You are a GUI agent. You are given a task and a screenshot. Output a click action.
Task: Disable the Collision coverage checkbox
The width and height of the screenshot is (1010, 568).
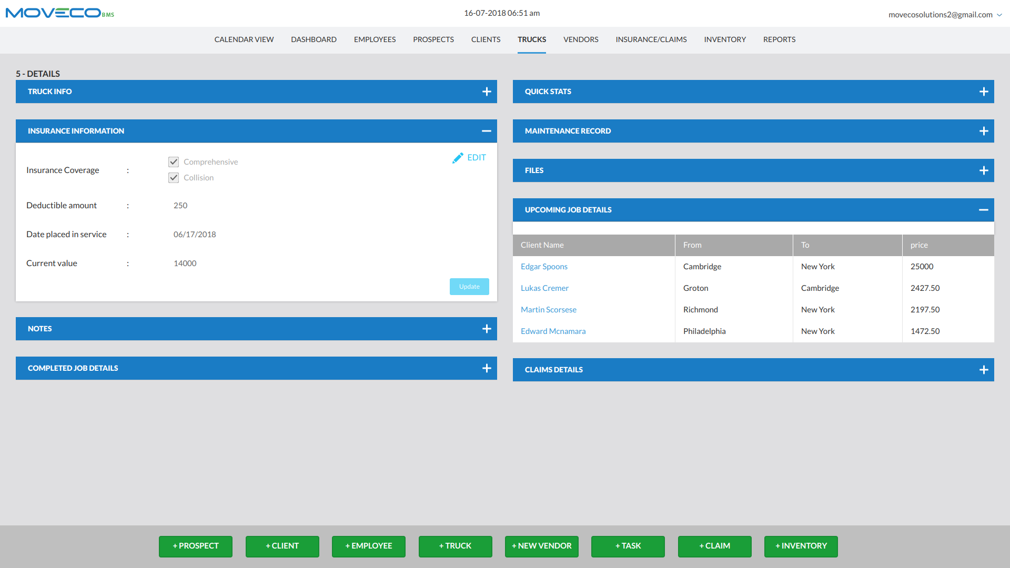174,178
